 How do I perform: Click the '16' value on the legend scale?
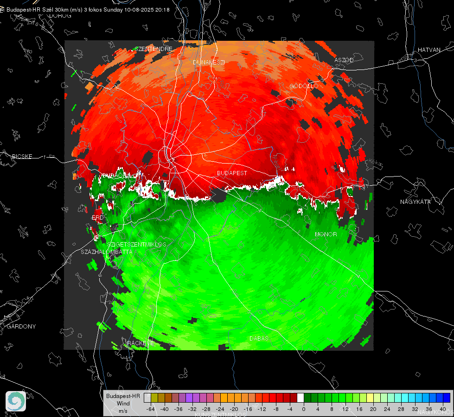(359, 409)
